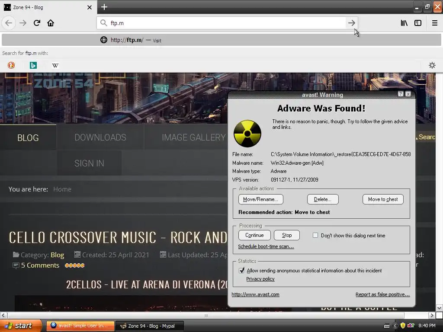Click the Blog category link
The image size is (443, 332).
(58, 255)
